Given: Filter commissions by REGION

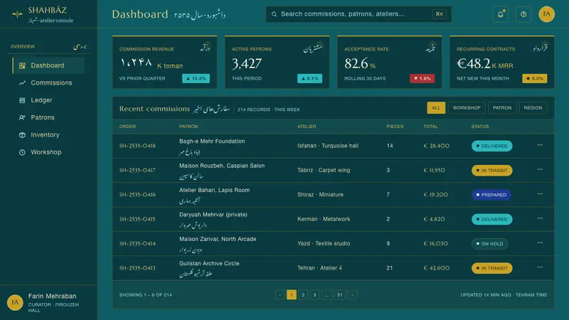Looking at the screenshot, I should pyautogui.click(x=533, y=108).
